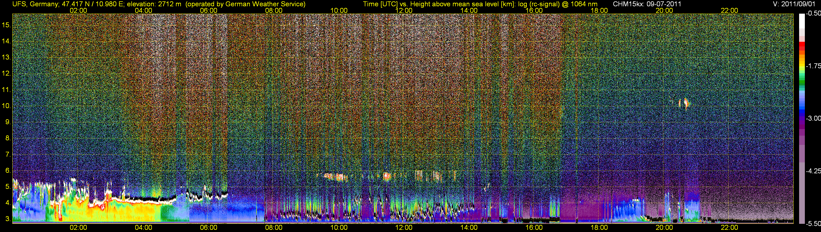Click the -1.75 color scale value
This screenshot has width=821, height=232.
[x=813, y=66]
